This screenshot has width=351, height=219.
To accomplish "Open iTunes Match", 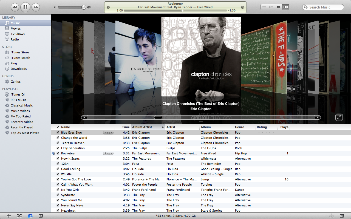I will (x=25, y=58).
